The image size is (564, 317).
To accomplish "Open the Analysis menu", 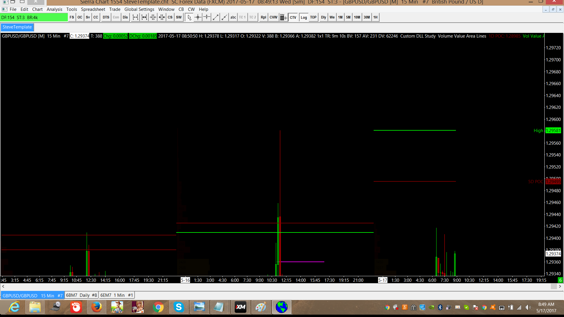I will 54,9.
